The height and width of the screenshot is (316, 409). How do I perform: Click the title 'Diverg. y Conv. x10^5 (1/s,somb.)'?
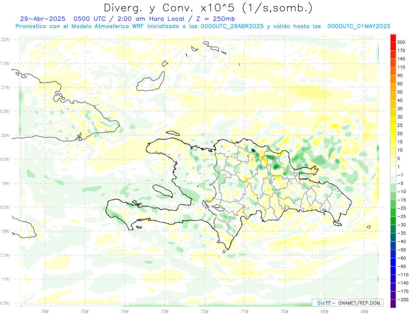[208, 8]
